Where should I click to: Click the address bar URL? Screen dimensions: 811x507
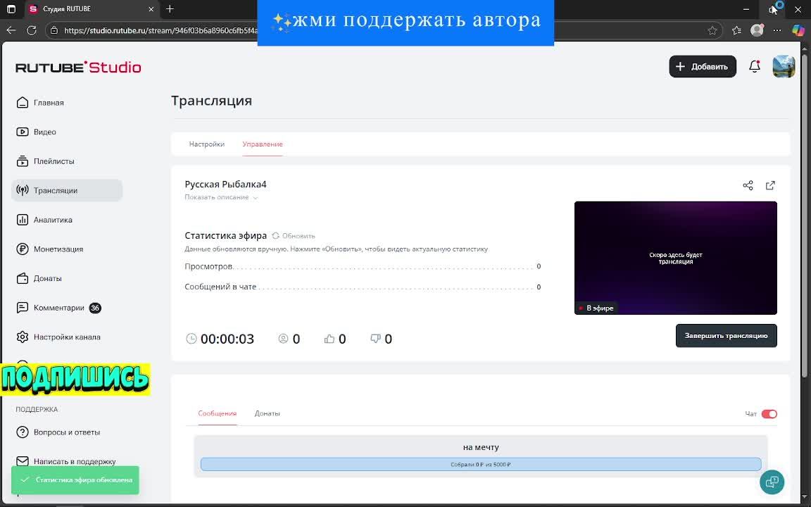coord(161,30)
